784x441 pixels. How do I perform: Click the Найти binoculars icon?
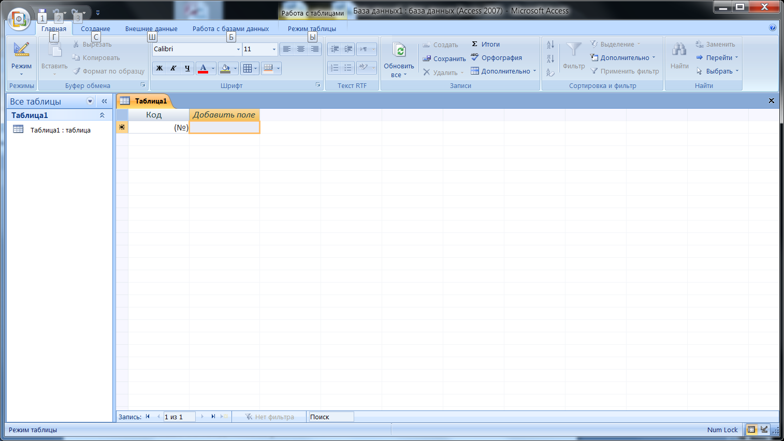[x=679, y=50]
